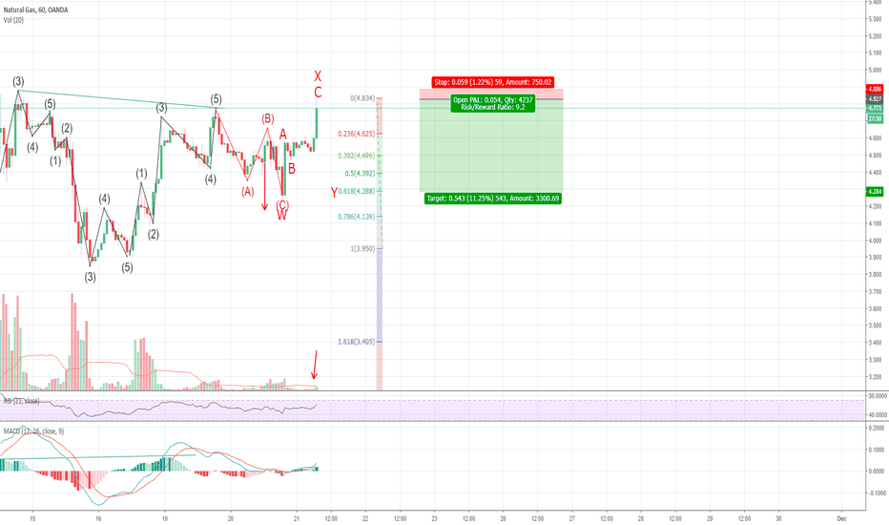Click the 5.300 price scale value
The image size is (889, 525).
click(875, 19)
